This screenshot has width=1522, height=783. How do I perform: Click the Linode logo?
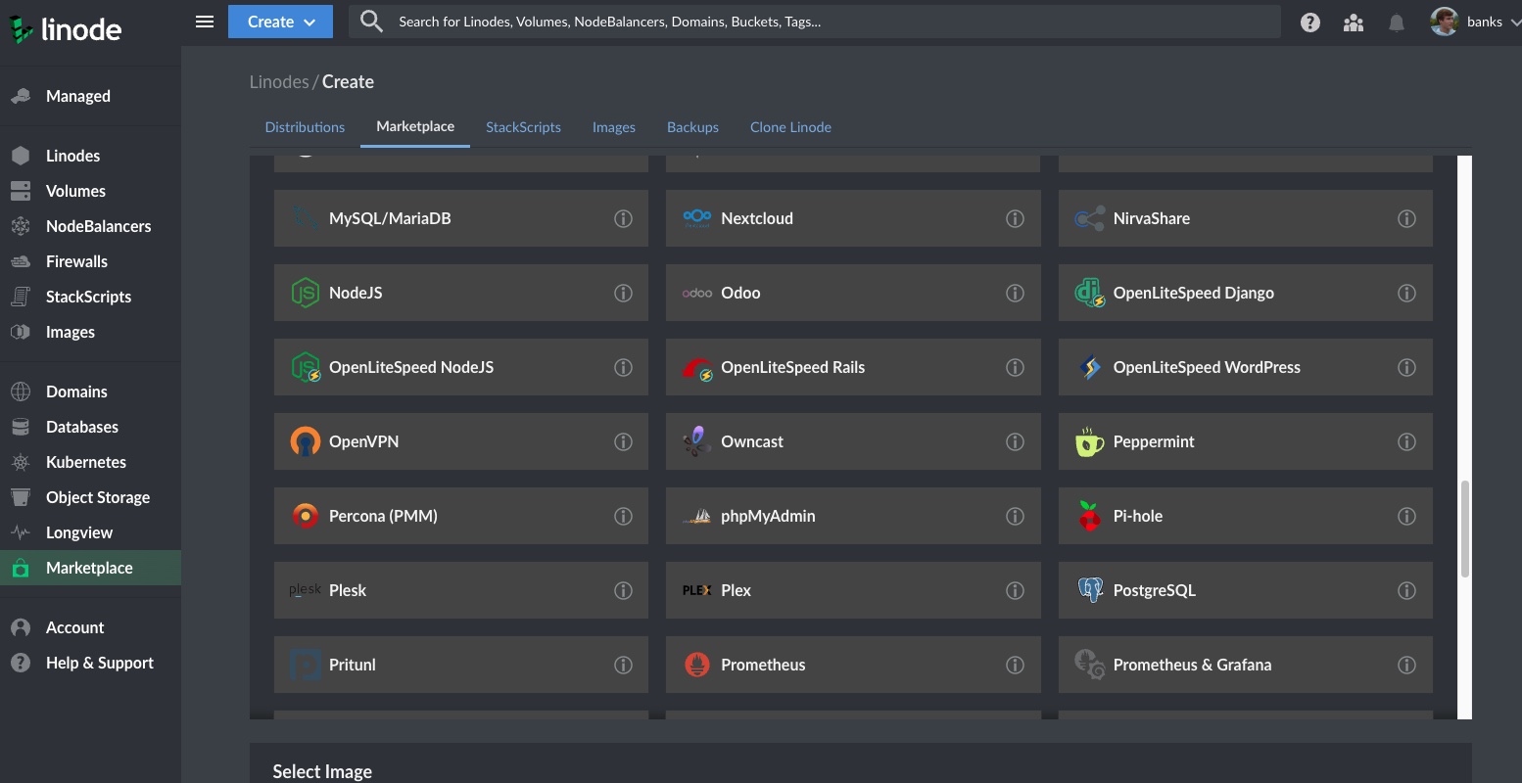tap(66, 29)
